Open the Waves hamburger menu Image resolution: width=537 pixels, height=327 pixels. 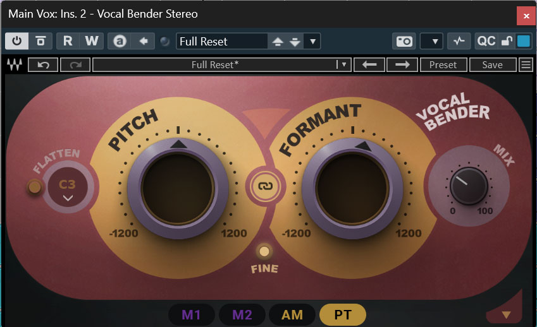[526, 64]
